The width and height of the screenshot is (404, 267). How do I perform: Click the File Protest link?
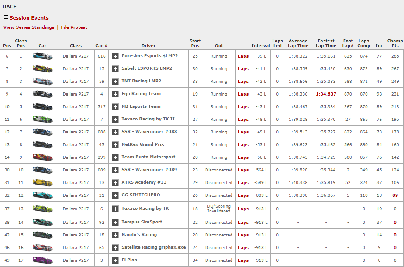pyautogui.click(x=74, y=27)
